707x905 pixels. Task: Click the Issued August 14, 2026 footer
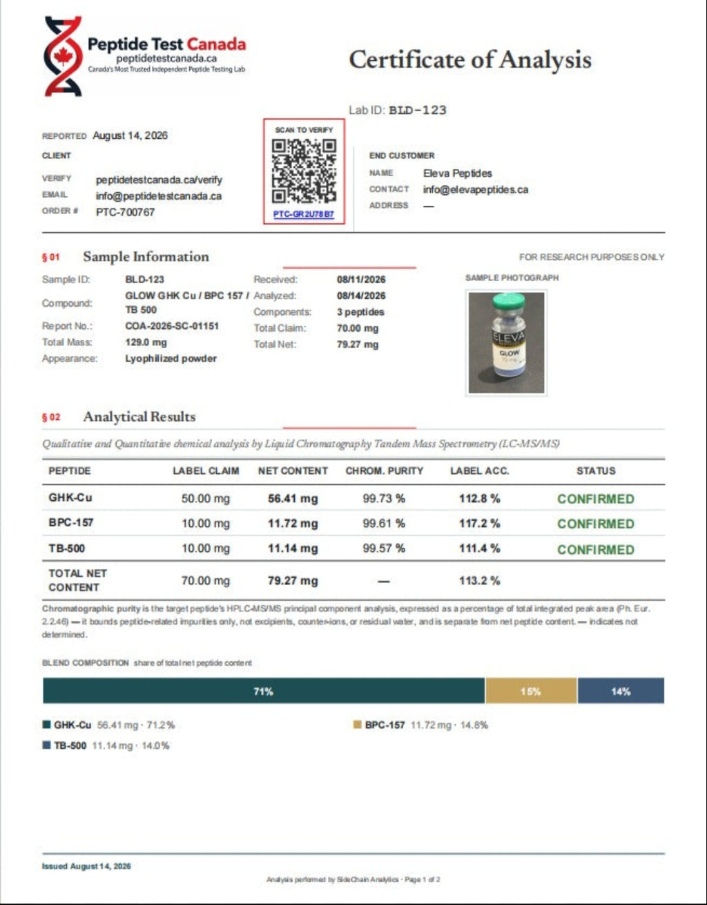pos(86,866)
